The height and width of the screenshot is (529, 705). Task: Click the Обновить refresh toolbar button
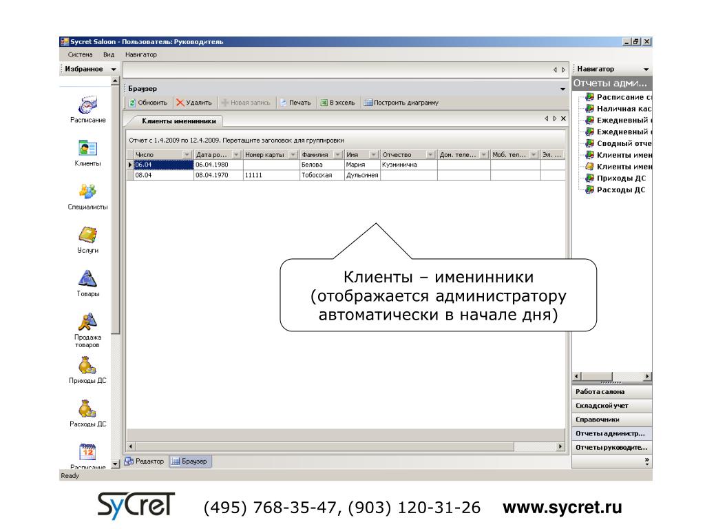click(148, 103)
